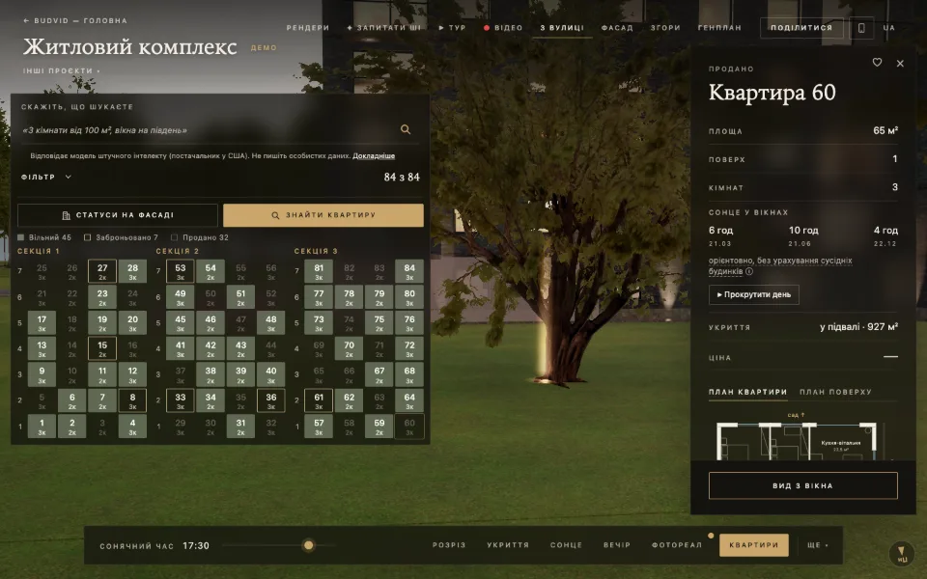
Task: Add apartment 60 to favorites with heart icon
Action: [878, 62]
